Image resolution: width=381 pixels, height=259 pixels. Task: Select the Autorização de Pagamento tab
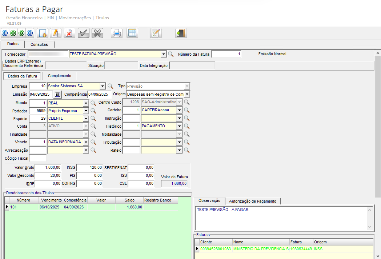[253, 201]
